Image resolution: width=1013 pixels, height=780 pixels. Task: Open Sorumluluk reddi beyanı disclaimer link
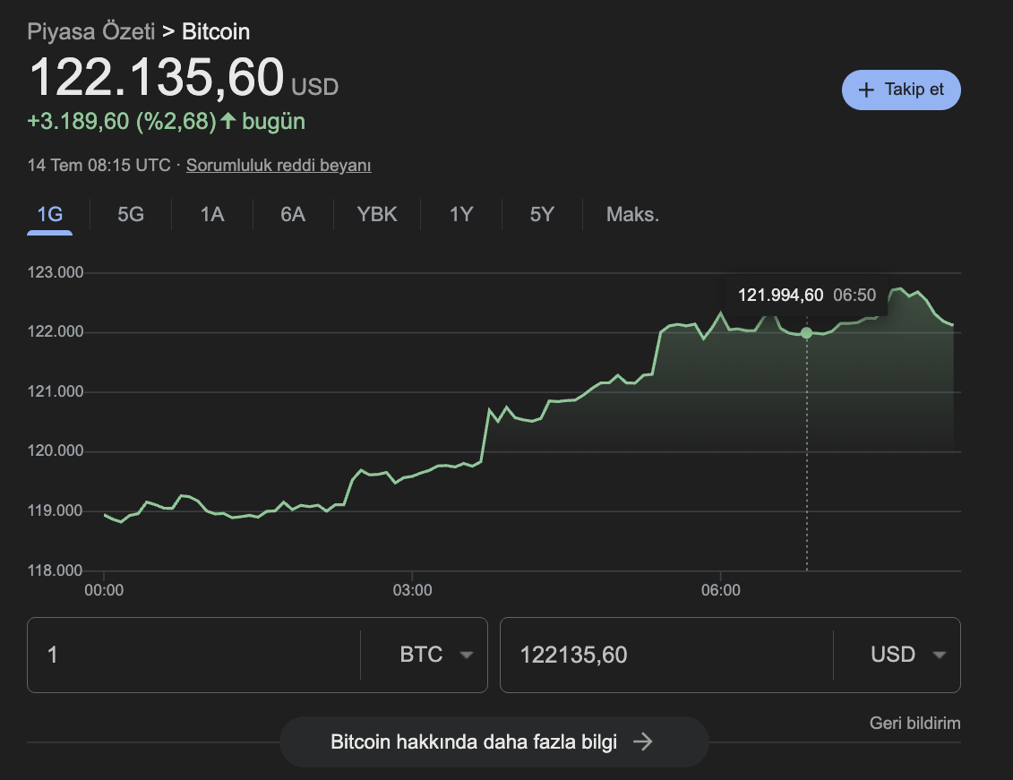point(279,166)
